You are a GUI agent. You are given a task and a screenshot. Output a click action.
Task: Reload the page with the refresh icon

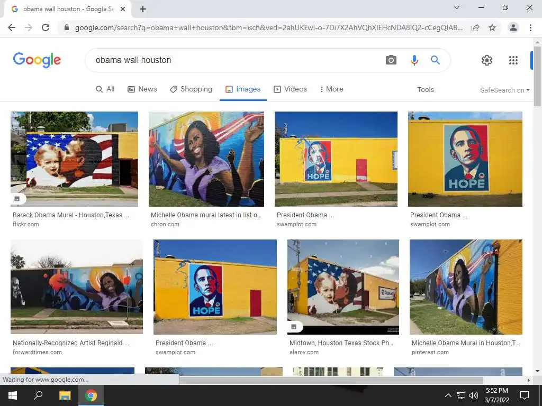46,27
